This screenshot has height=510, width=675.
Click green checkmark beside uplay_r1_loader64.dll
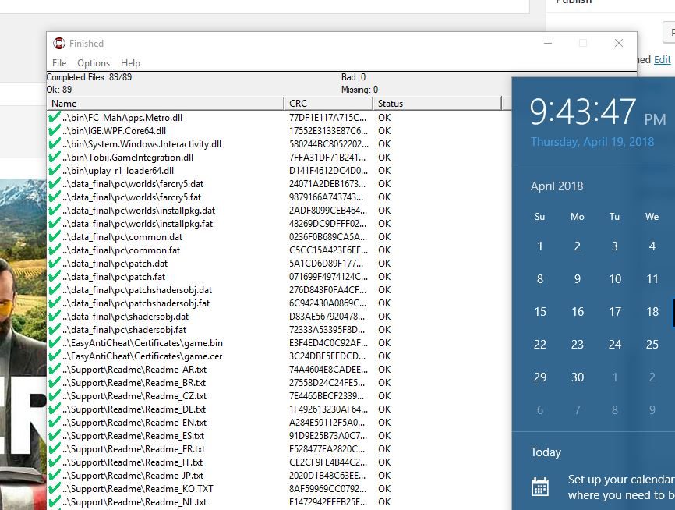pos(55,171)
